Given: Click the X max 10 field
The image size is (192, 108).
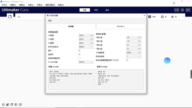Looking at the screenshot, I should [134, 45].
